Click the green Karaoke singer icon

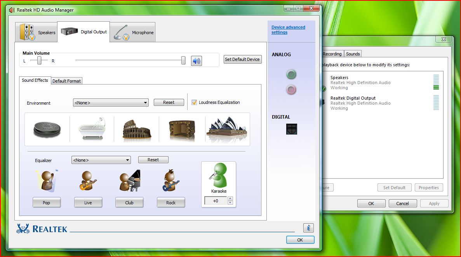219,176
